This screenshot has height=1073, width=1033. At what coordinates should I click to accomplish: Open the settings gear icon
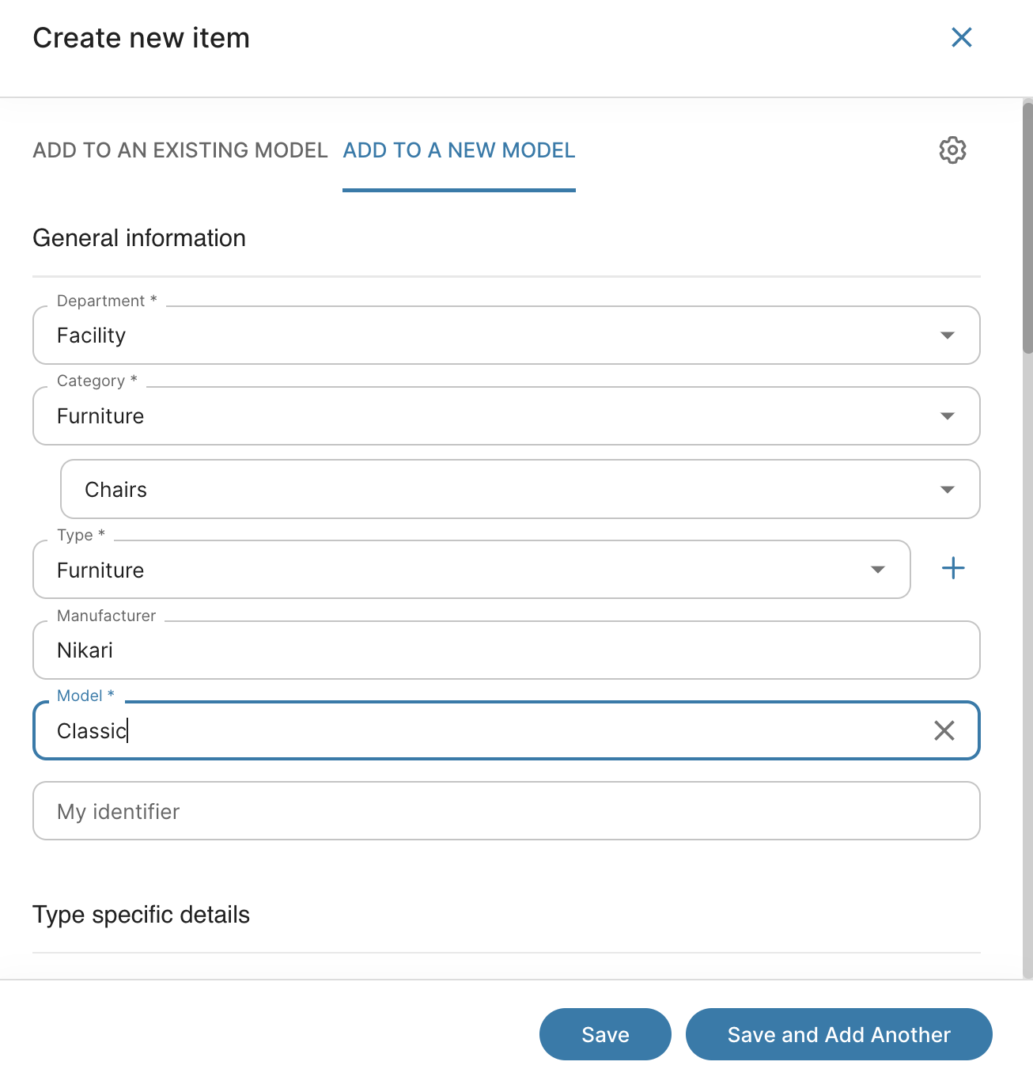(952, 150)
